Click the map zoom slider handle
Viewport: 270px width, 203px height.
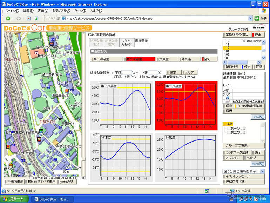click(x=83, y=159)
